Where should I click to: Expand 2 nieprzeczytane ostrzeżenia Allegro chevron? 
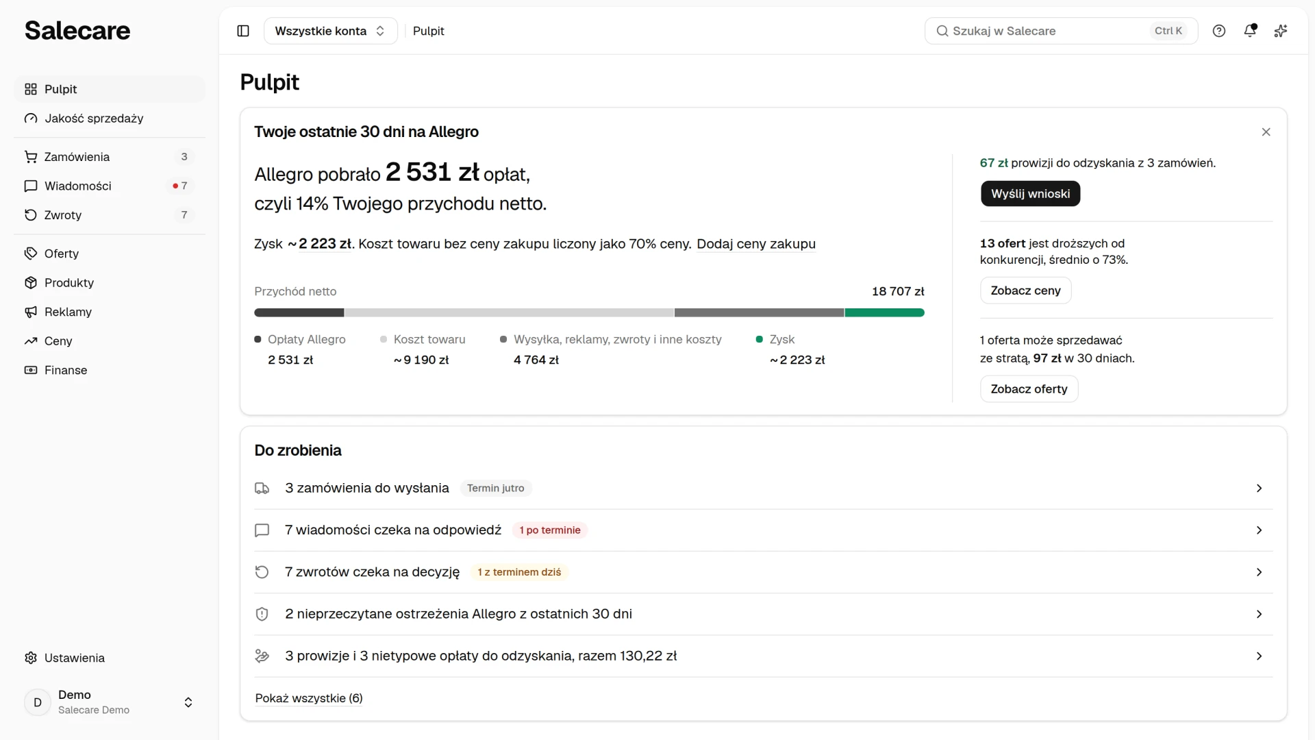[1259, 614]
